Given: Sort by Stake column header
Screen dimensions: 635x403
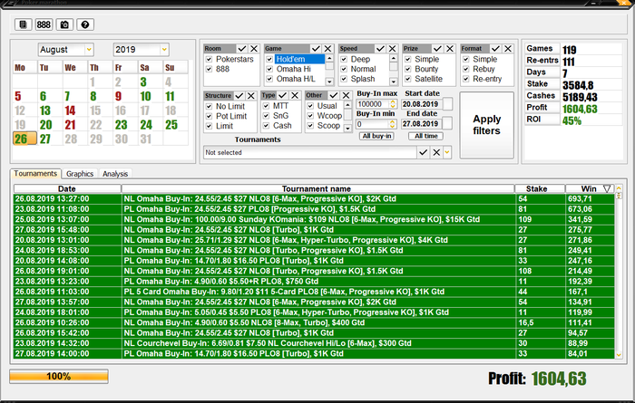Looking at the screenshot, I should 540,188.
